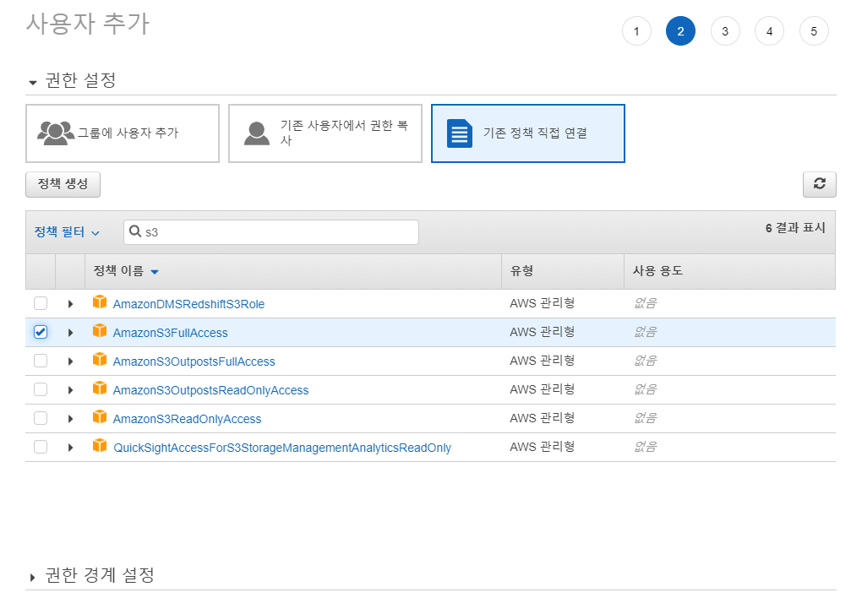Open the QuickSightAccessForS3StorageManagementAnalyticsReadOnly policy link

click(x=282, y=448)
